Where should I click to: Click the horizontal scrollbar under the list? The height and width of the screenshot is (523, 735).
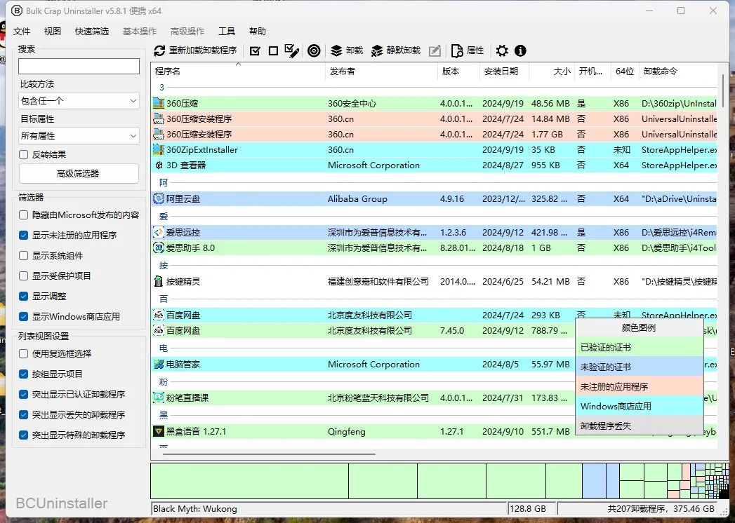(x=269, y=454)
